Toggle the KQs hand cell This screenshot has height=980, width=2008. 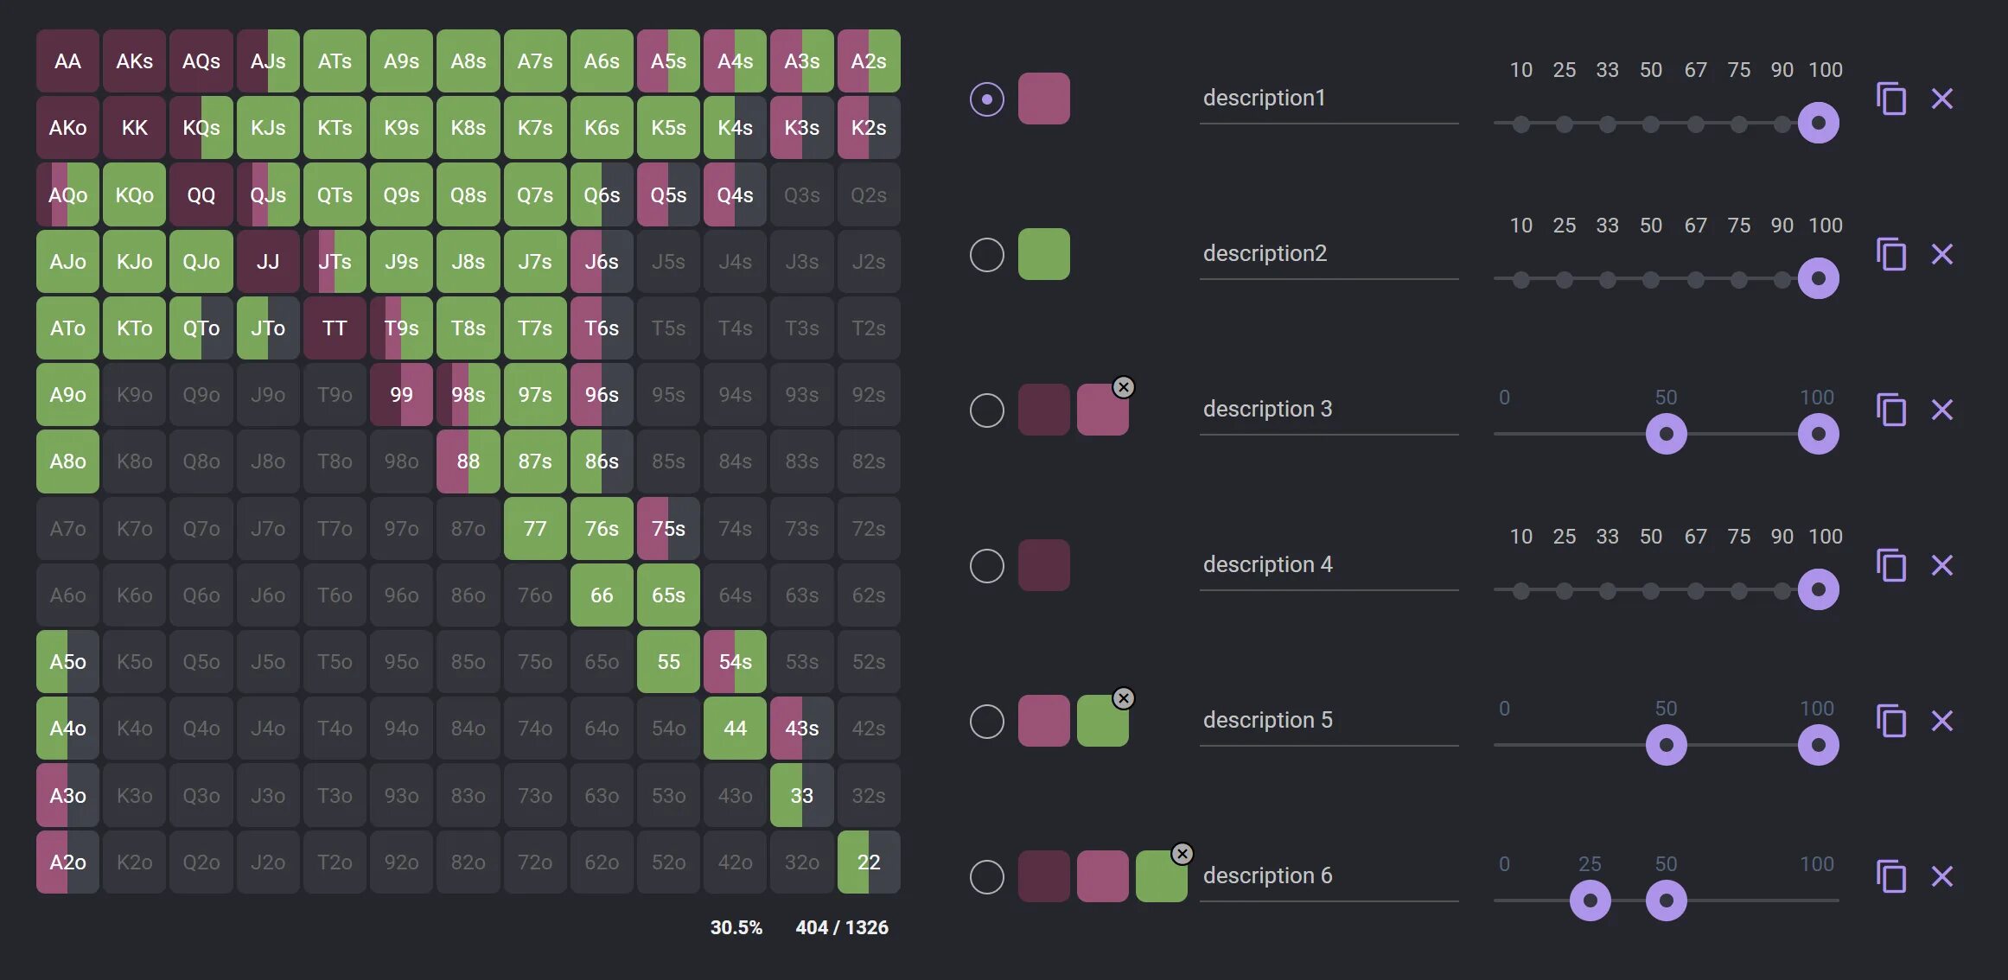click(x=201, y=128)
